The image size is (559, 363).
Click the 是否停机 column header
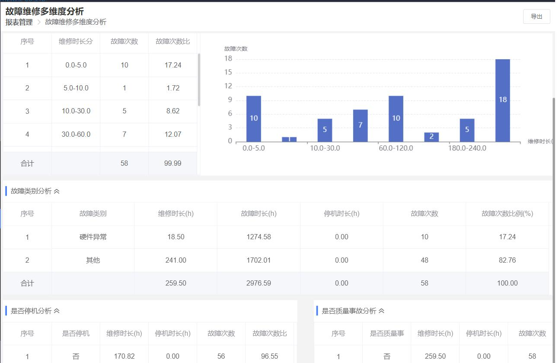coord(76,334)
